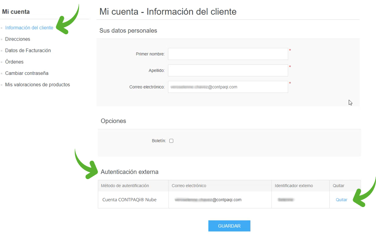The image size is (376, 241).
Task: Click "Quitar" to remove CONTPAQi Nube authentication
Action: 341,199
